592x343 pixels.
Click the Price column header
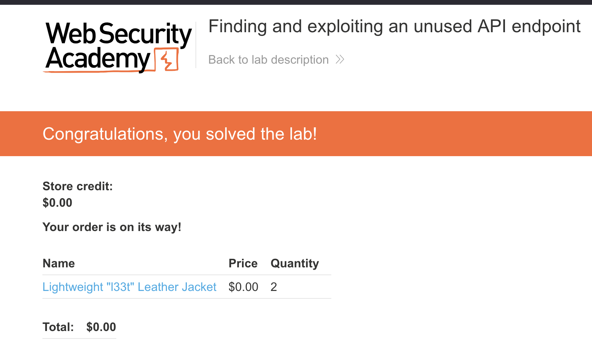coord(243,263)
